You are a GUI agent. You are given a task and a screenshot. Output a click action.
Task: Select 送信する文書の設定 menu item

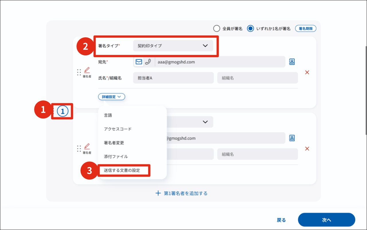(x=122, y=170)
